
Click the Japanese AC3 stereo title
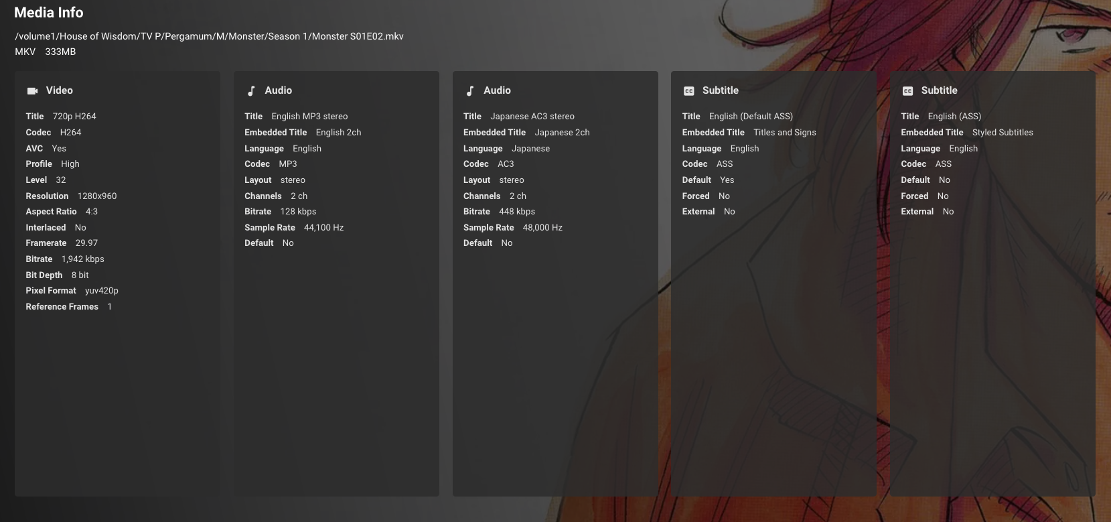532,117
